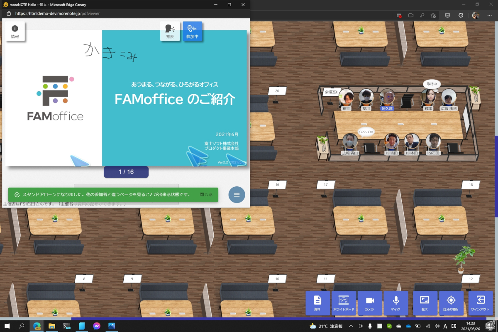Open the ホワイトボード whiteboard tool
The width and height of the screenshot is (498, 332).
click(x=344, y=303)
